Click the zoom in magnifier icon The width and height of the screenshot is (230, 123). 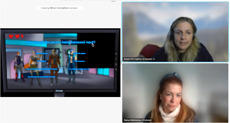116,64
